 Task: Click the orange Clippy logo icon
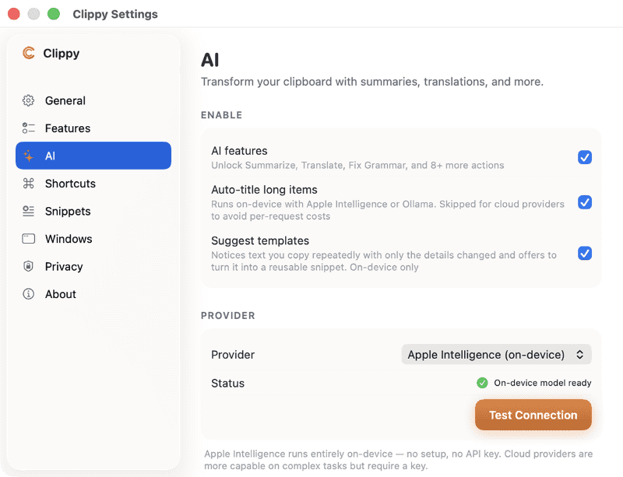[x=29, y=53]
